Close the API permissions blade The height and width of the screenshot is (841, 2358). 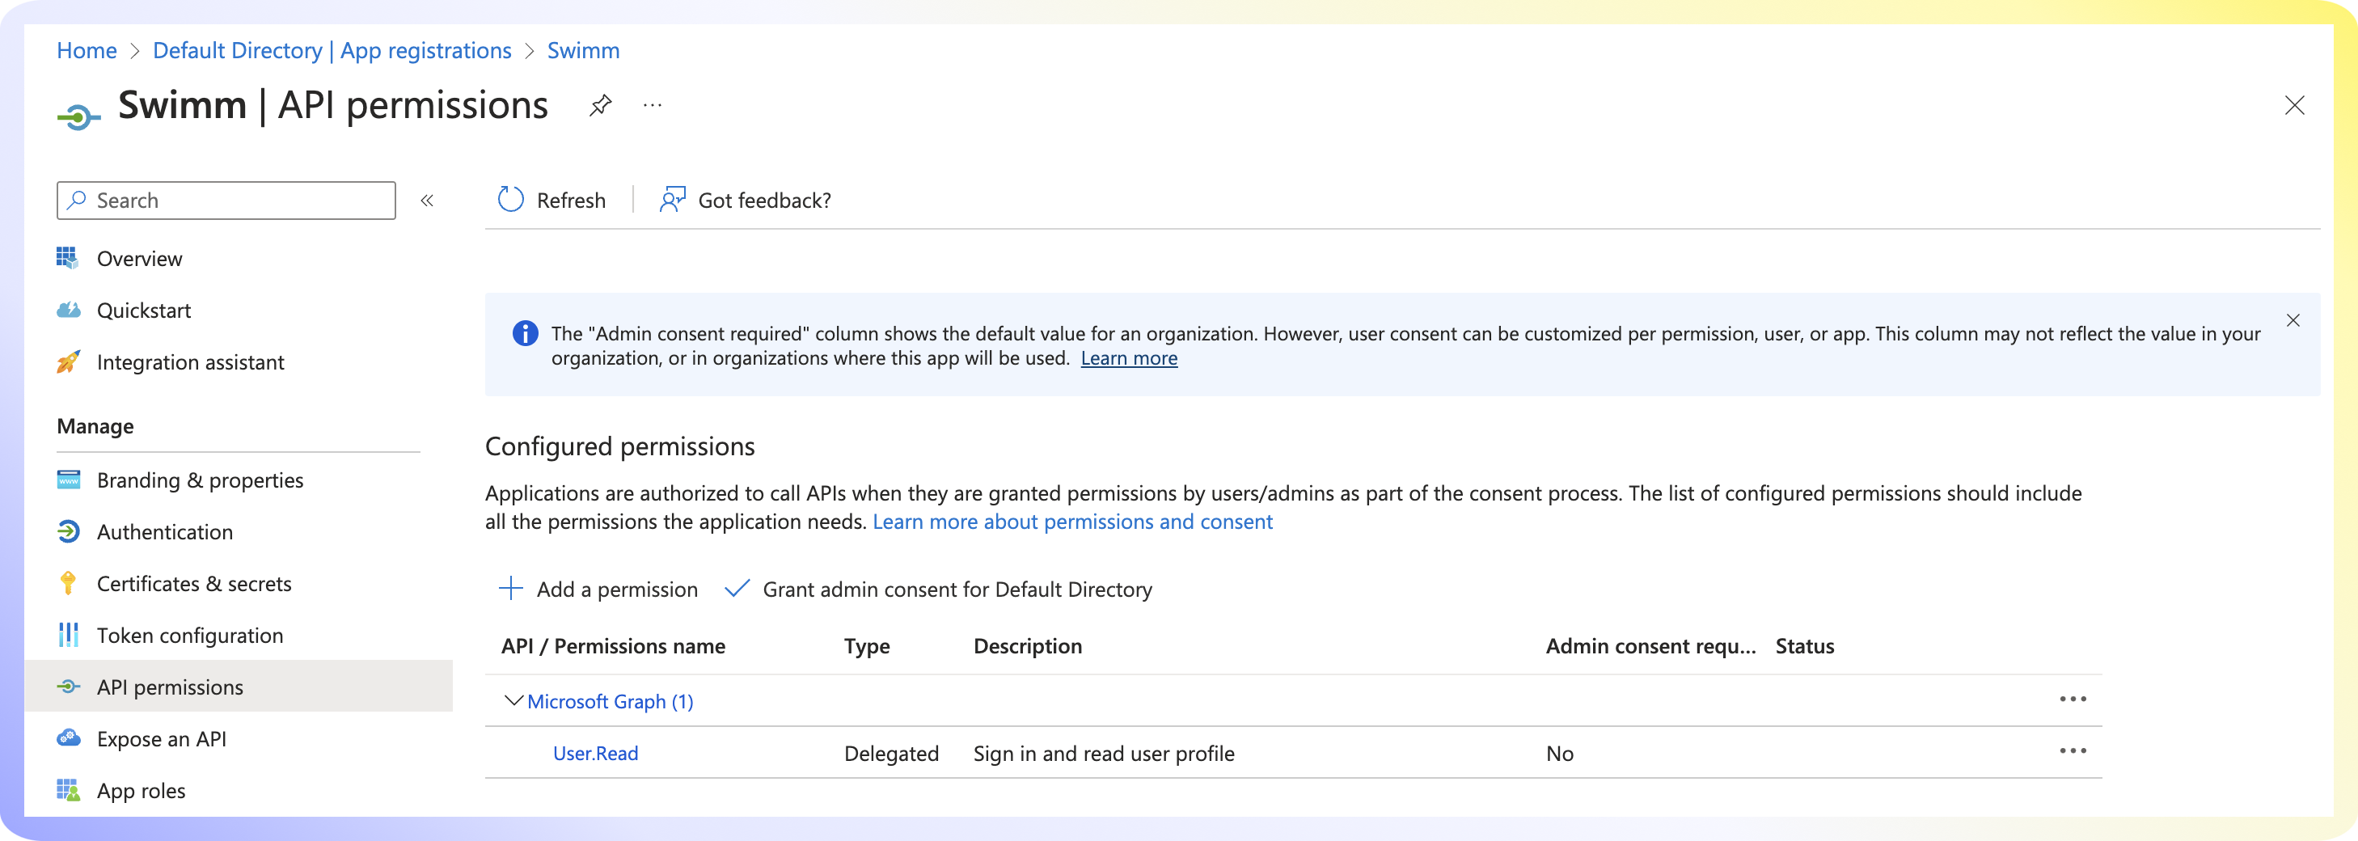pyautogui.click(x=2294, y=105)
